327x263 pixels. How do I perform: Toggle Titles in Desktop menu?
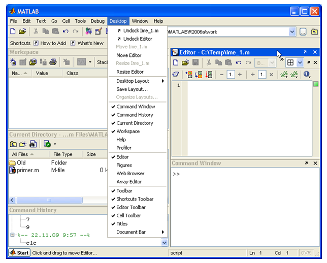tap(137, 224)
